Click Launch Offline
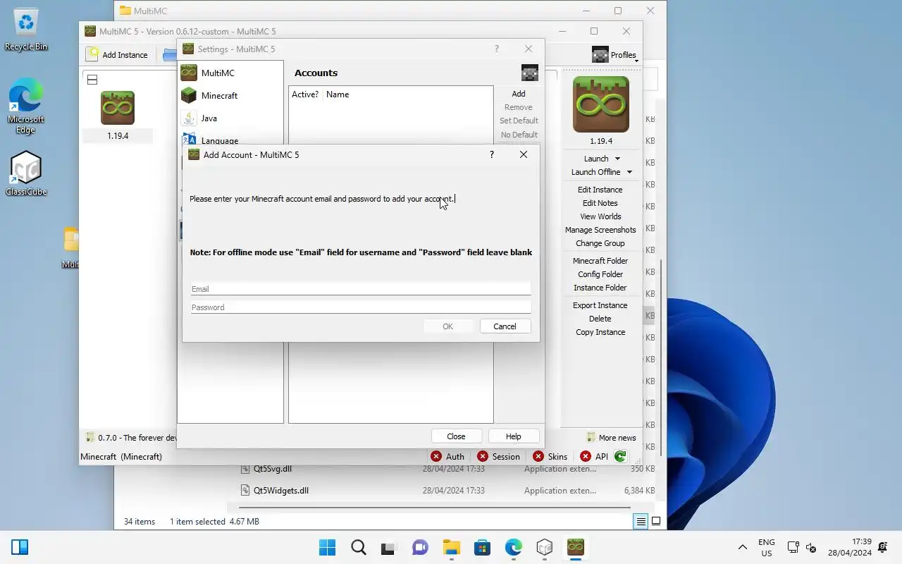The image size is (902, 564). pyautogui.click(x=596, y=172)
